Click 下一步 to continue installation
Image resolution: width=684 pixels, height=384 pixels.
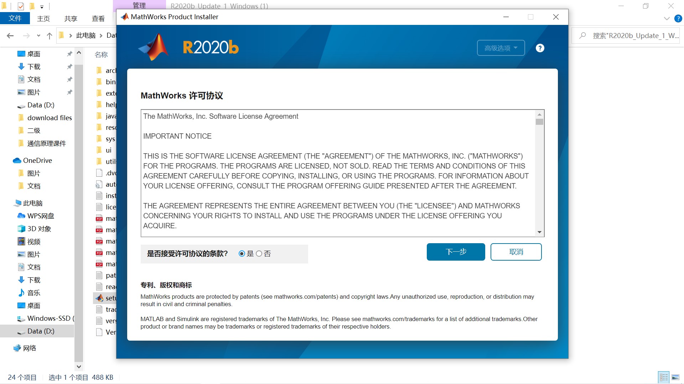tap(456, 252)
